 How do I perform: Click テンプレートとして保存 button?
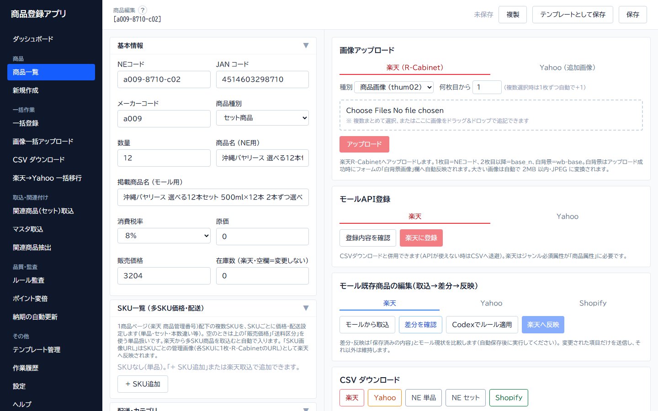pos(573,15)
